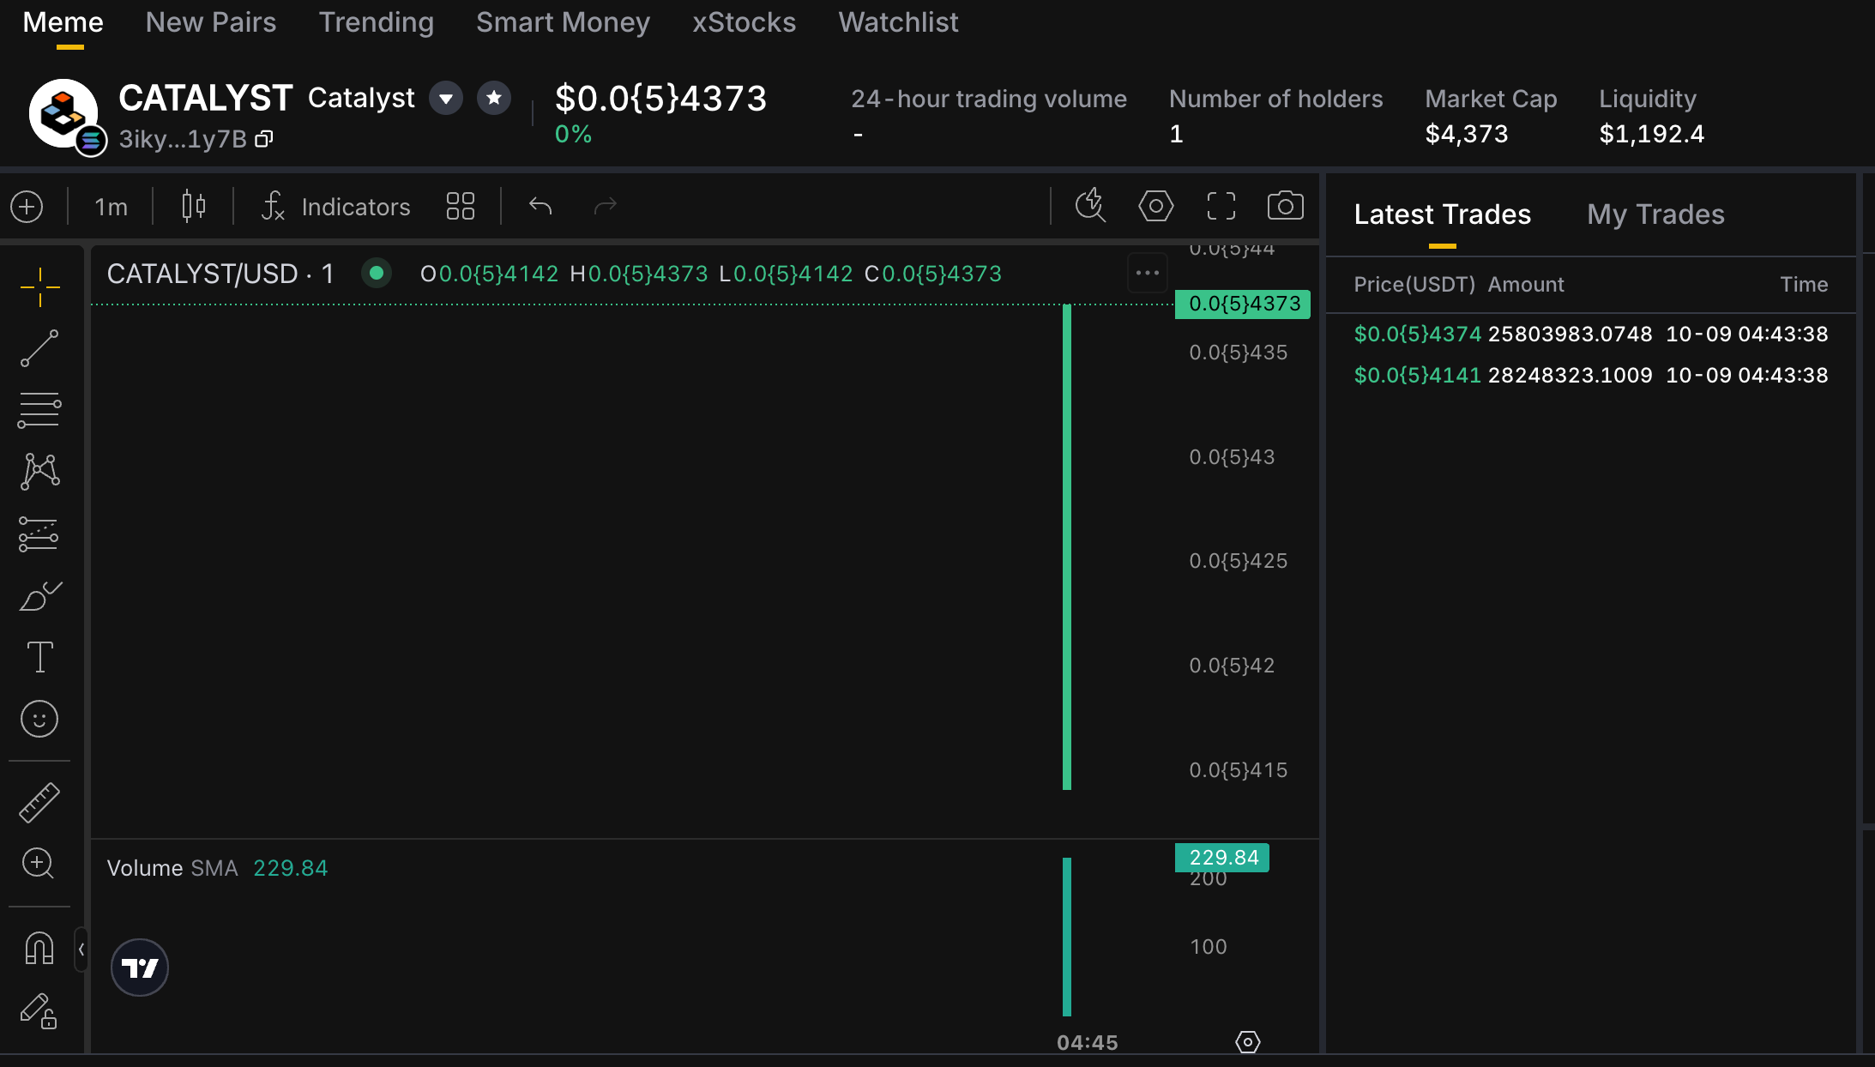Select the trend line drawing tool
This screenshot has width=1875, height=1067.
click(39, 348)
